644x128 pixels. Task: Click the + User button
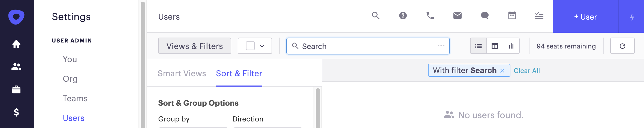click(x=585, y=17)
